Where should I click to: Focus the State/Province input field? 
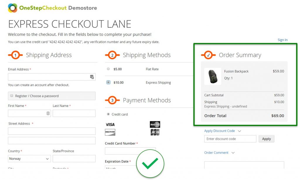click(x=74, y=159)
